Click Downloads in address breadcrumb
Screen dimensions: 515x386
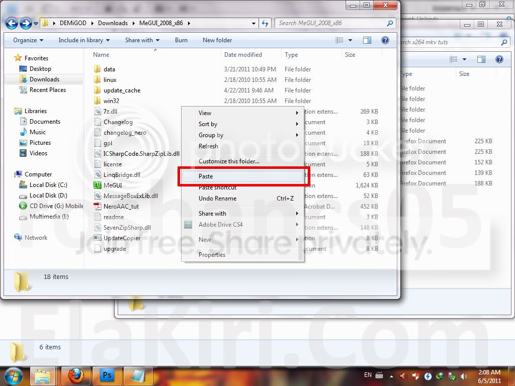coord(113,23)
